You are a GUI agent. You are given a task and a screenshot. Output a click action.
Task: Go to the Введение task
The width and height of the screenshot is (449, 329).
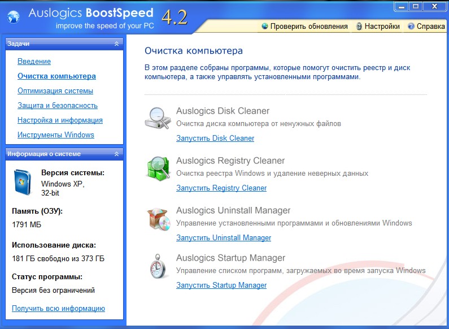click(x=34, y=61)
